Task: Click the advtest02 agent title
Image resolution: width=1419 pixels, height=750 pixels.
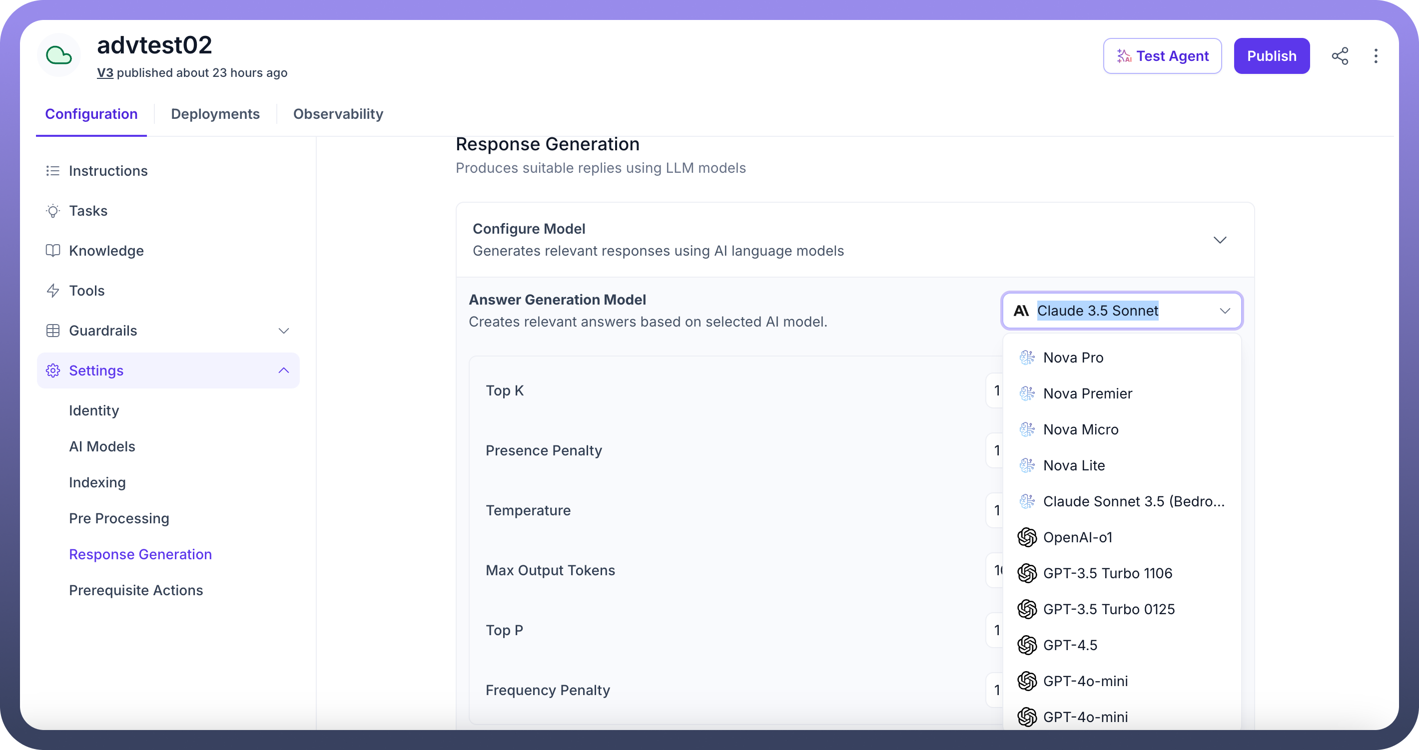Action: [x=154, y=45]
